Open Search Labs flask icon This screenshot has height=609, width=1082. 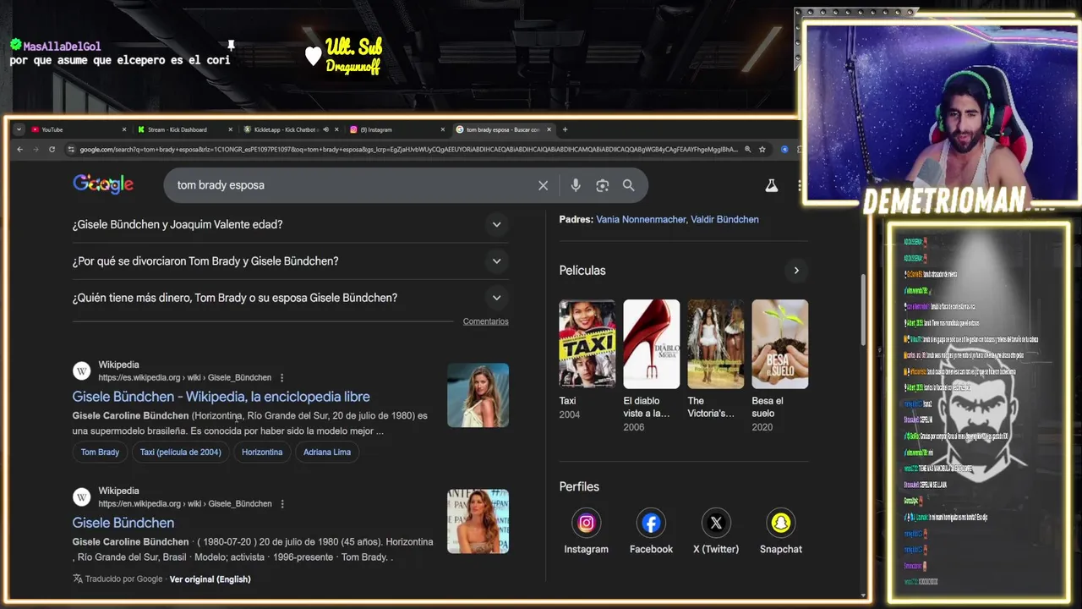[771, 185]
